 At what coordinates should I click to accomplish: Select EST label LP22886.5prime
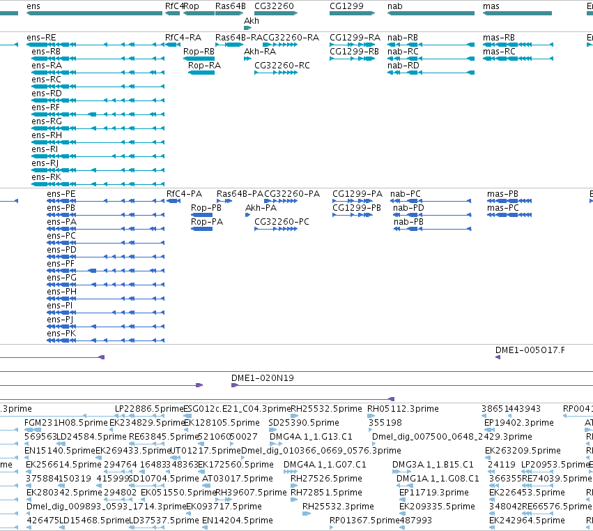[x=149, y=409]
